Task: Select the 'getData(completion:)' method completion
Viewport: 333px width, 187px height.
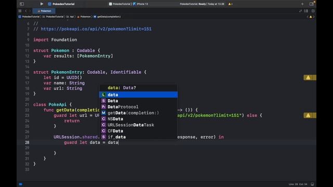Action: [x=138, y=113]
